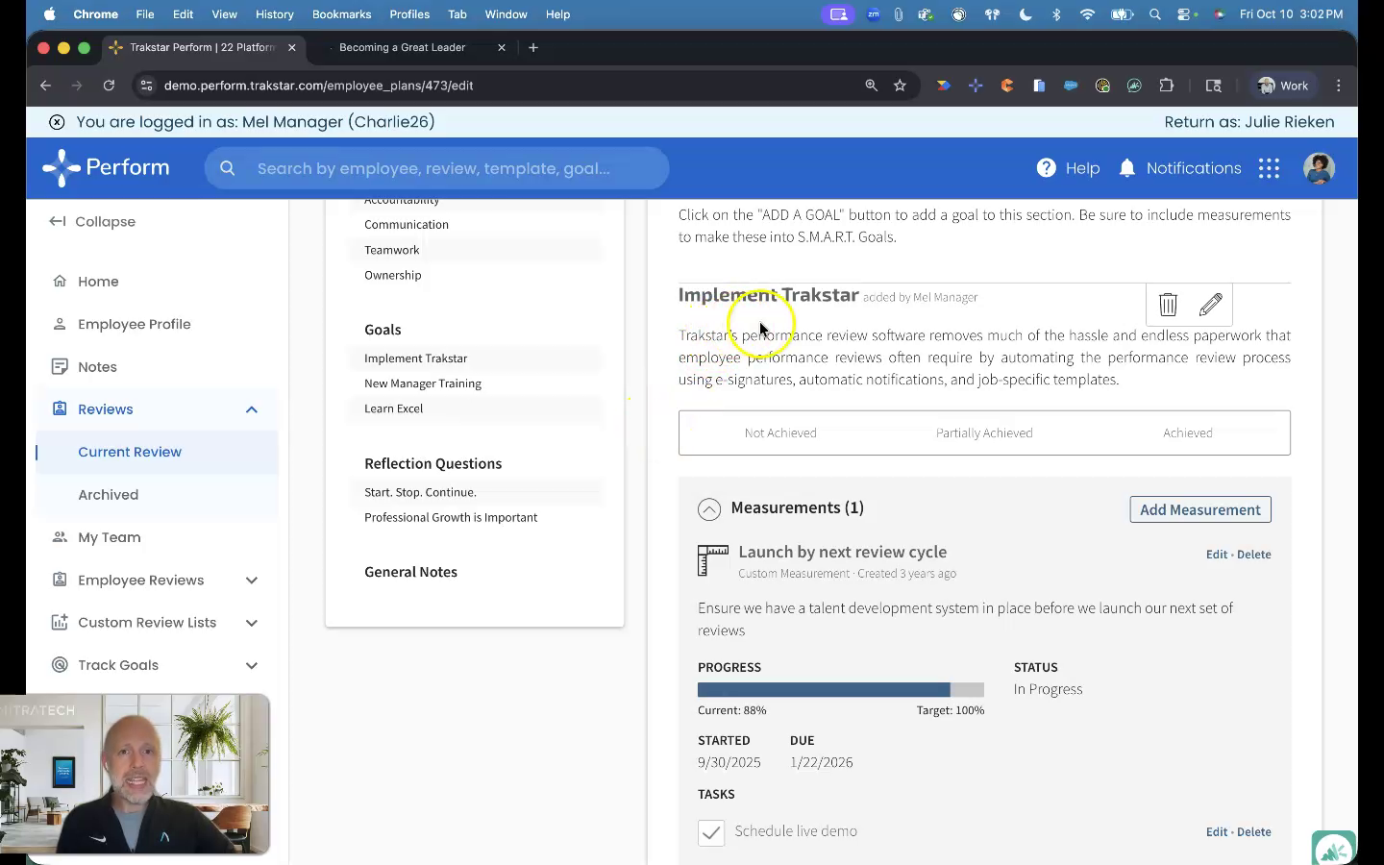Click the Custom Review Lists icon
This screenshot has height=865, width=1384.
[x=60, y=623]
